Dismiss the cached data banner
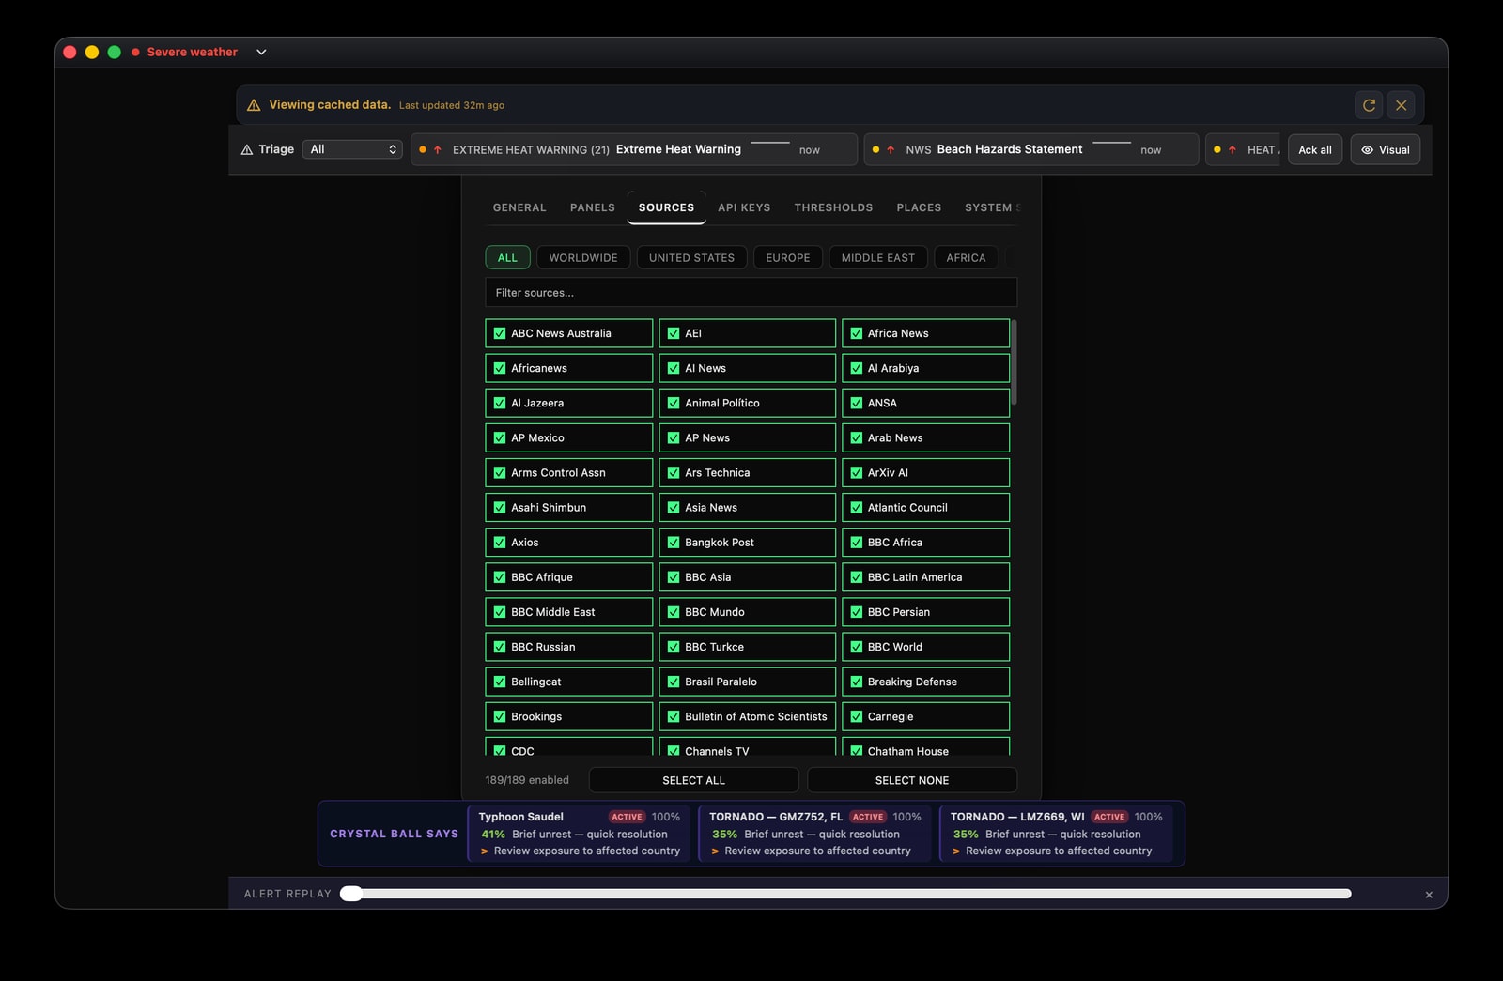The image size is (1503, 981). click(x=1401, y=105)
